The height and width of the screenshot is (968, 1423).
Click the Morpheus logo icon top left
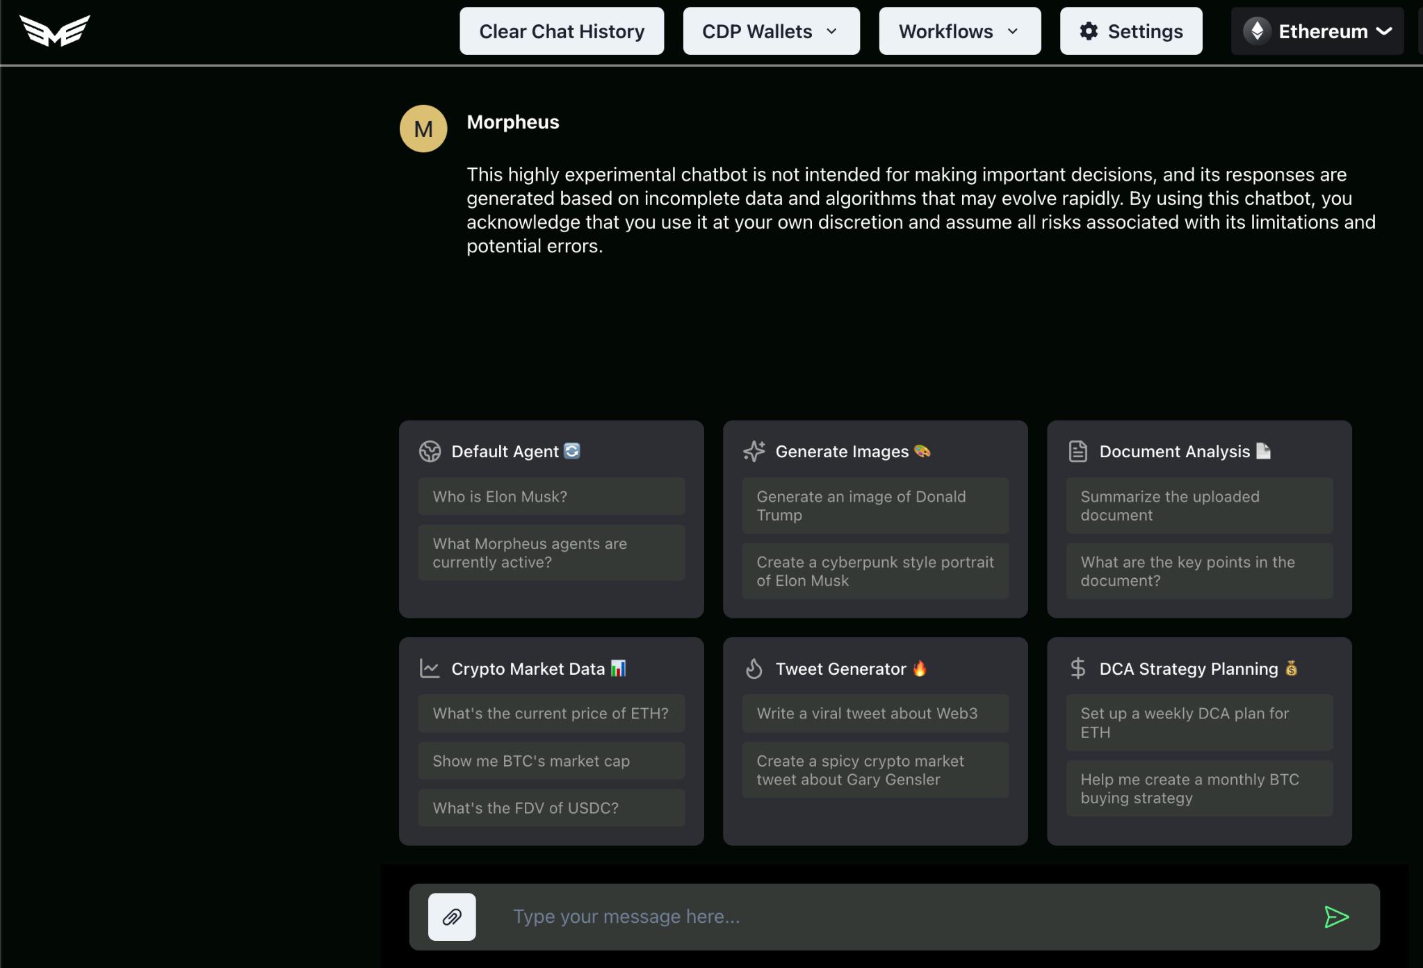click(54, 29)
